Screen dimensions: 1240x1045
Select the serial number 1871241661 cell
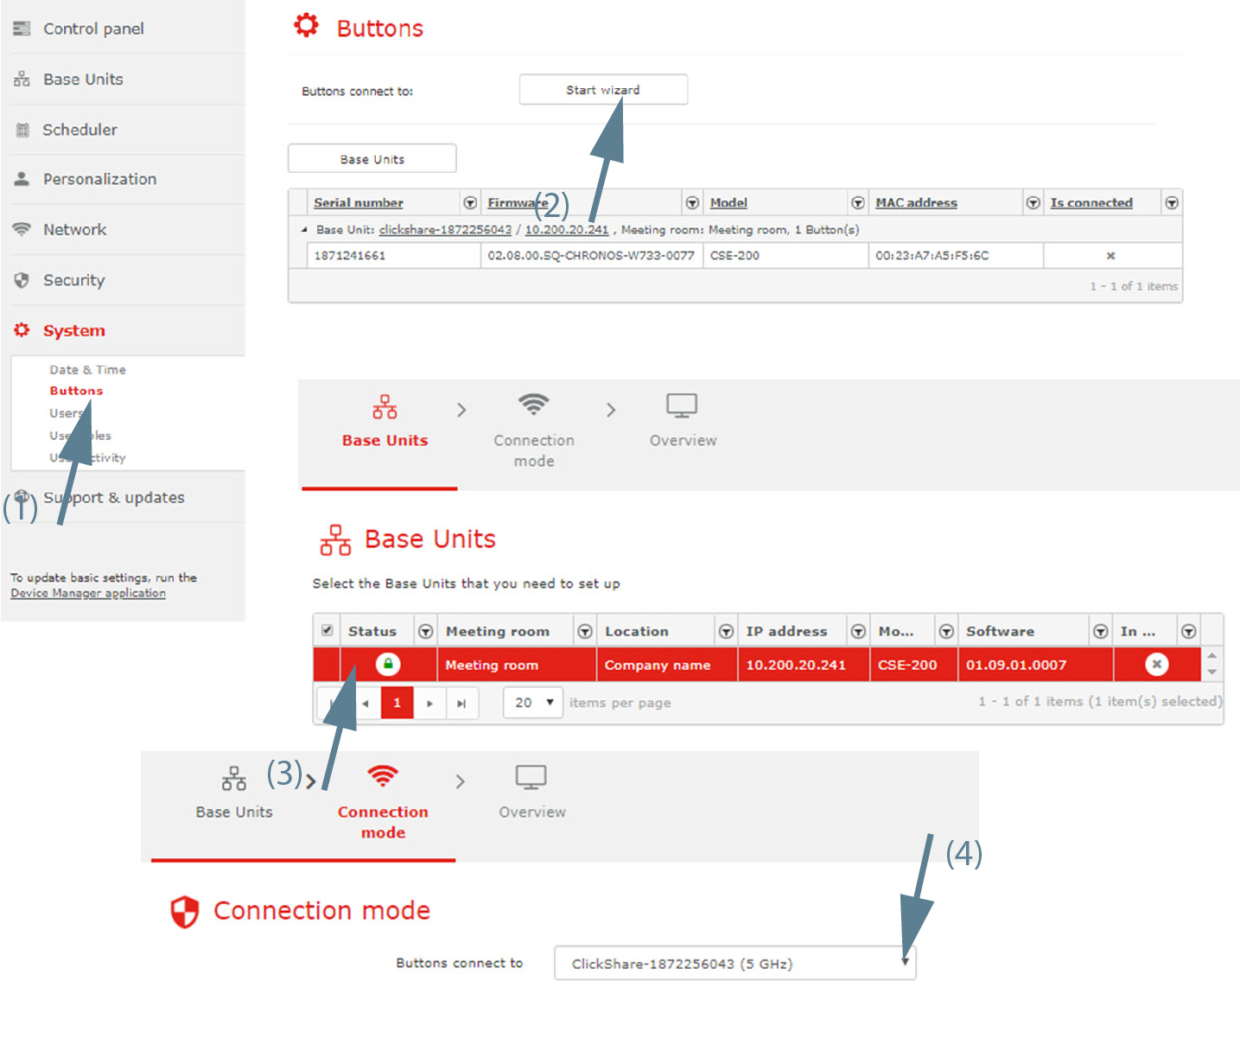pyautogui.click(x=394, y=256)
